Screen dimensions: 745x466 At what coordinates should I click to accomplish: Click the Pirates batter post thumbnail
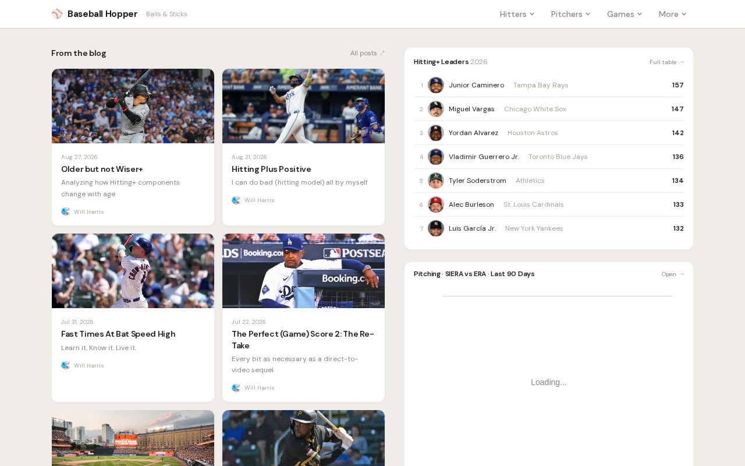(x=303, y=438)
